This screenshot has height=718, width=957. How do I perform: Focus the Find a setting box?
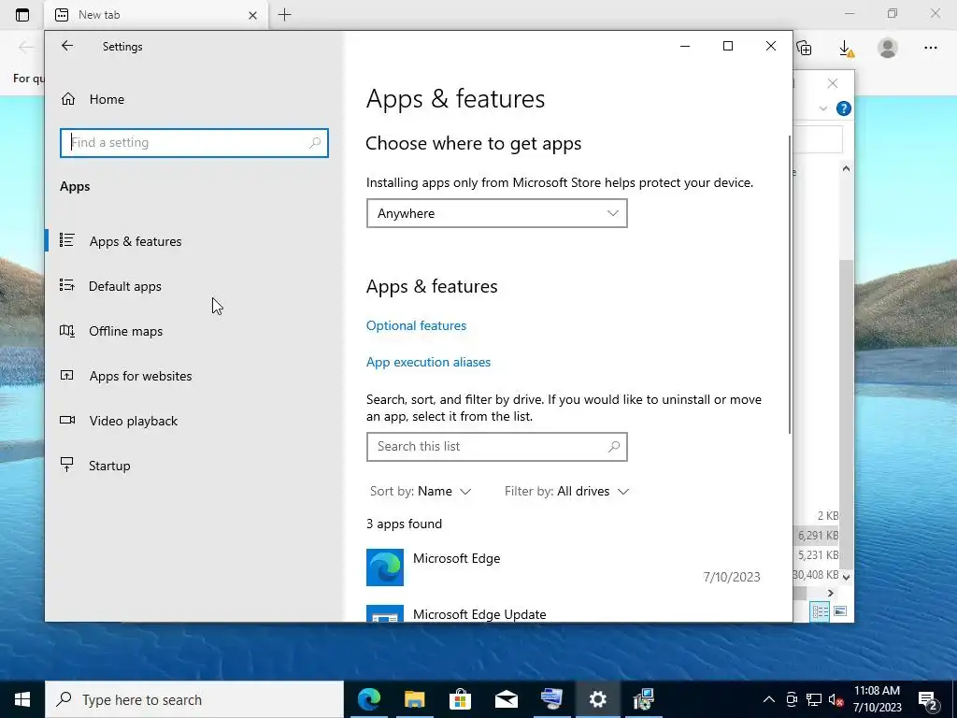tap(194, 142)
